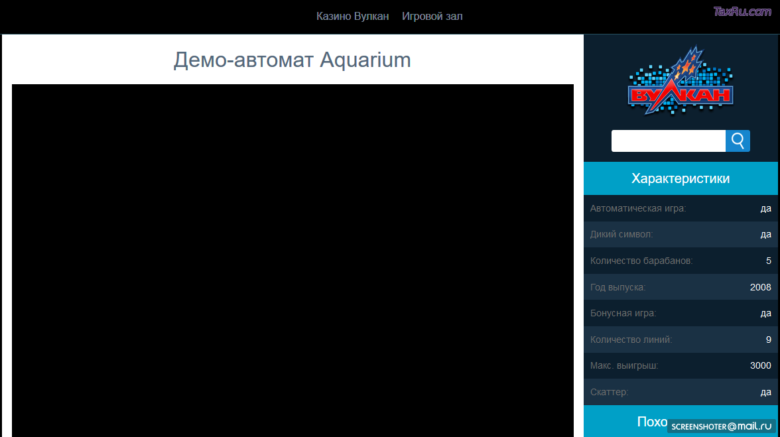Click the Макс. выигрыш row label
Image resolution: width=780 pixels, height=437 pixels.
tap(624, 365)
